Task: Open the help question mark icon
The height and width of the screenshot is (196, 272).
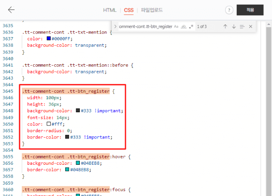Action: point(229,10)
